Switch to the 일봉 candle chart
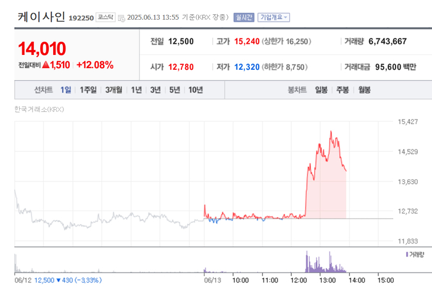Screen dimensions: 432x291 click(x=322, y=90)
